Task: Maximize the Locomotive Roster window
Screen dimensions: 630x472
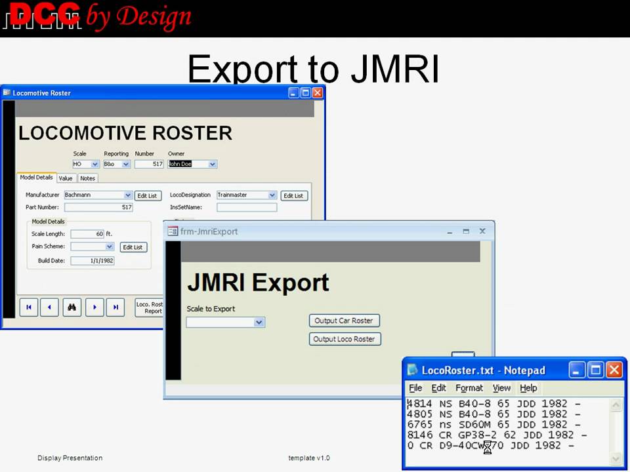Action: pos(305,92)
